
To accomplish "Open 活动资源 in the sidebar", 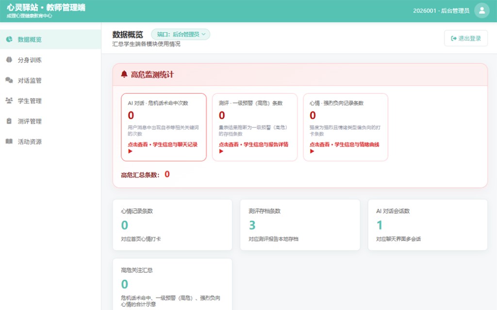I will pos(50,141).
